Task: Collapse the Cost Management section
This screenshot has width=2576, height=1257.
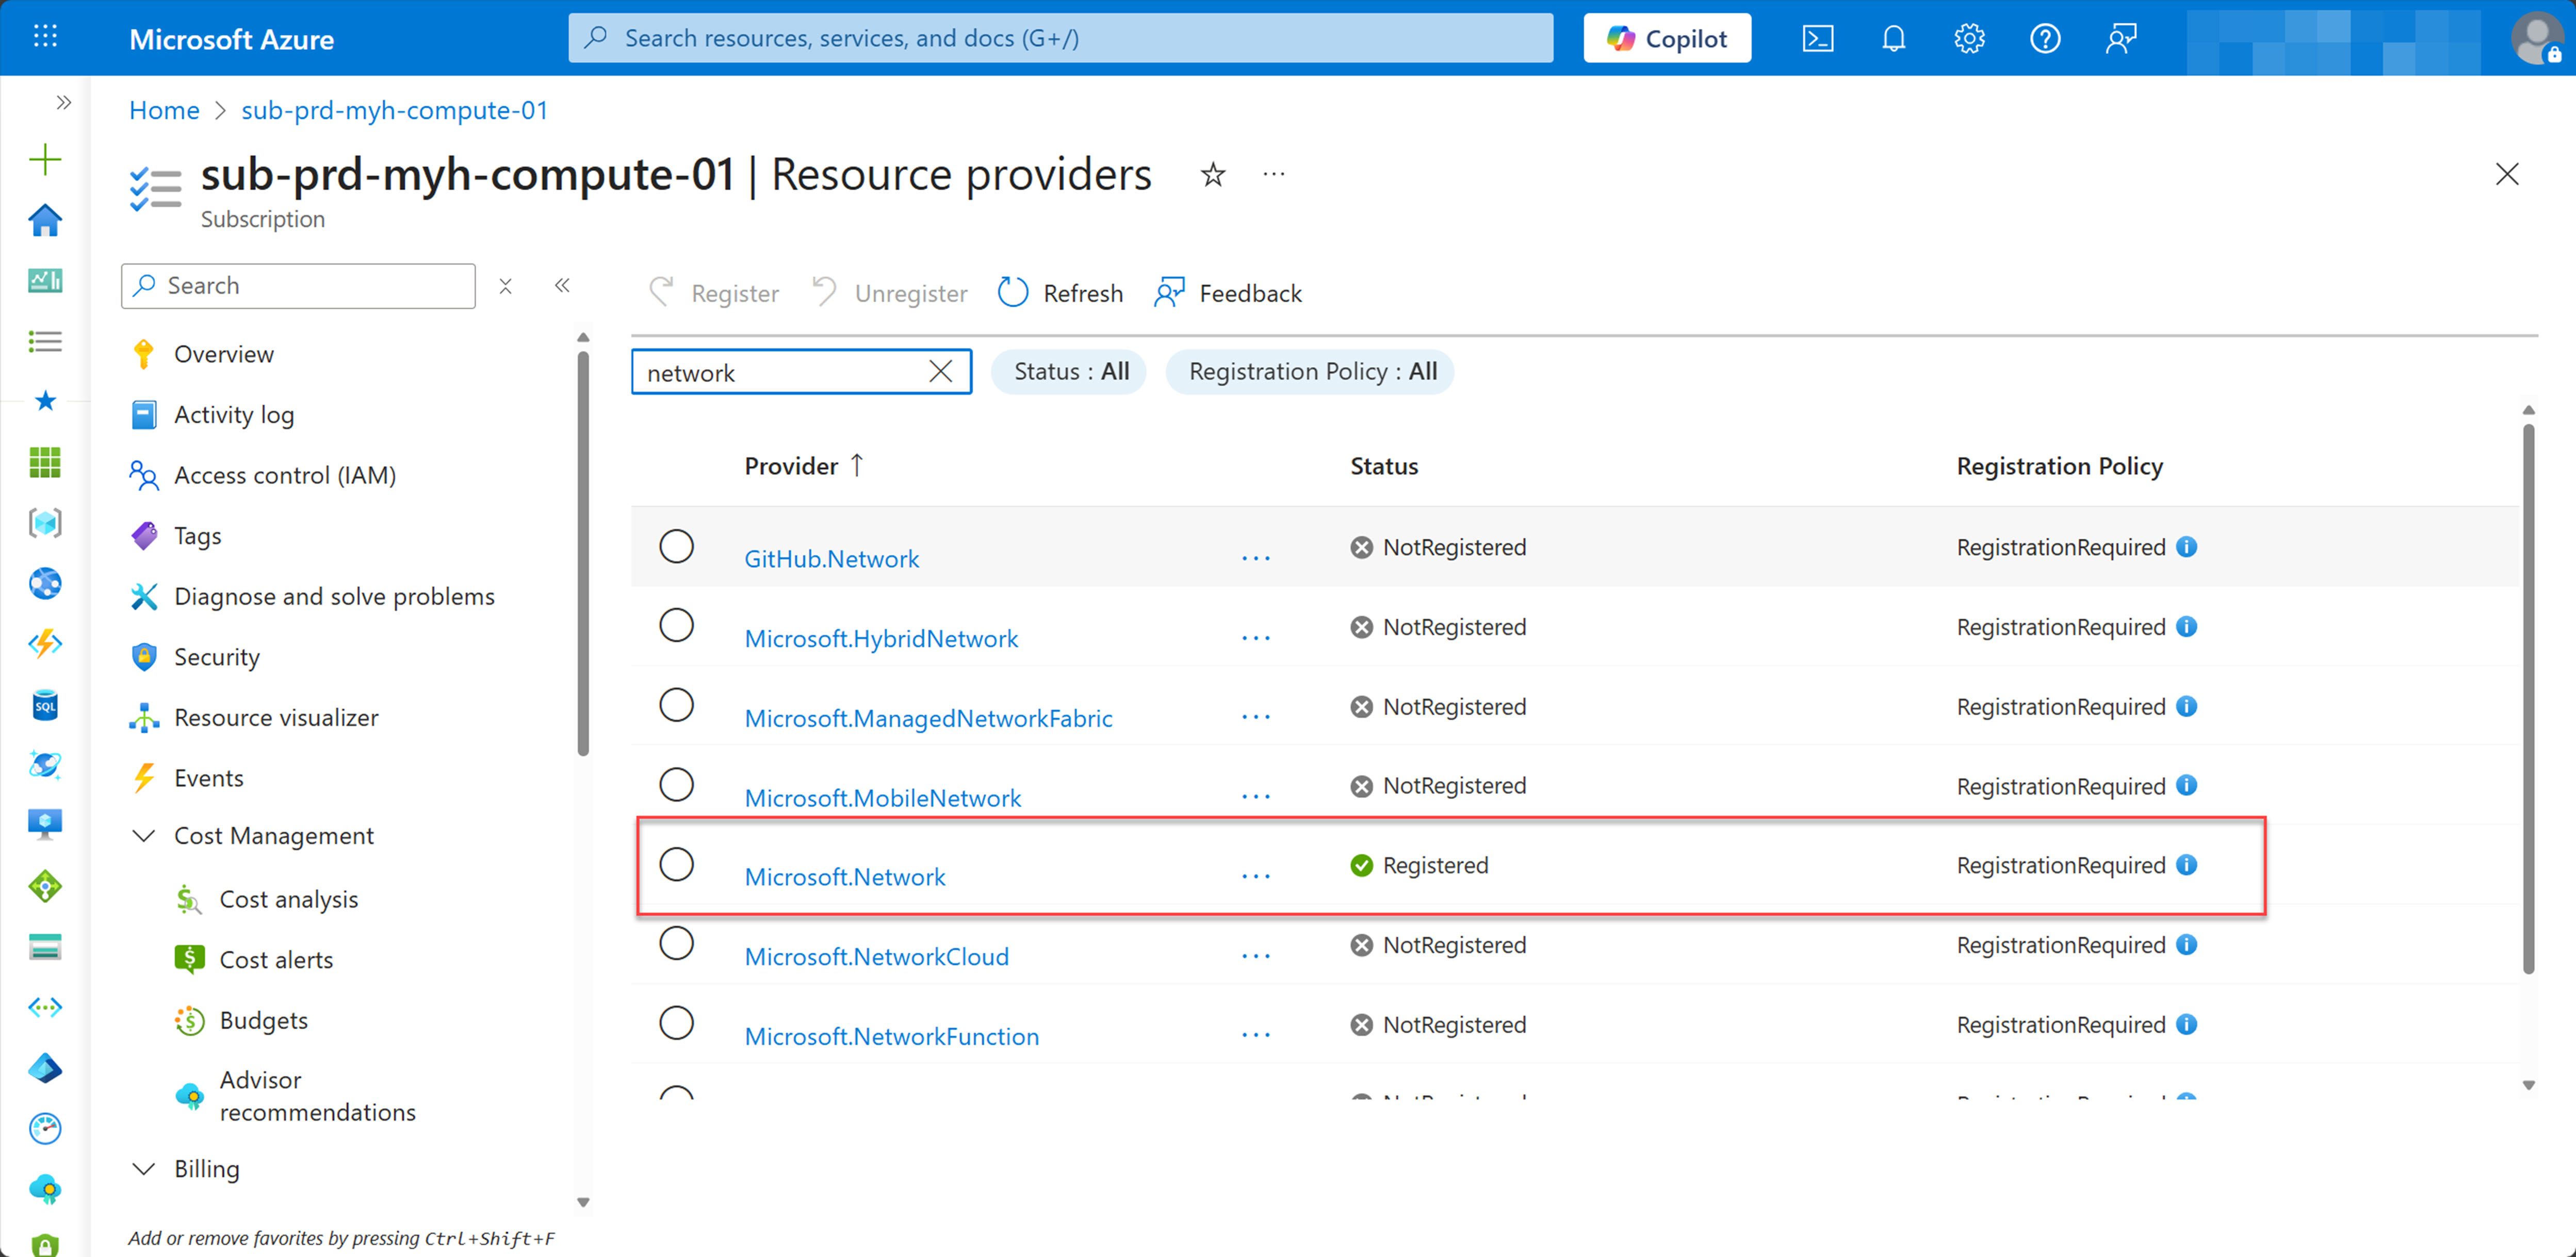Action: [x=143, y=835]
